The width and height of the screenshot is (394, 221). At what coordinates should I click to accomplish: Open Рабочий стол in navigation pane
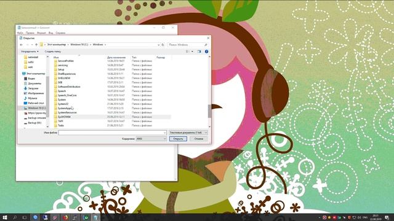point(36,103)
